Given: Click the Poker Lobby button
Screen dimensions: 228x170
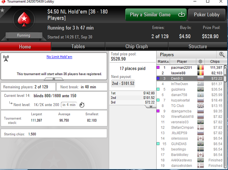Looking at the screenshot, I should [207, 15].
